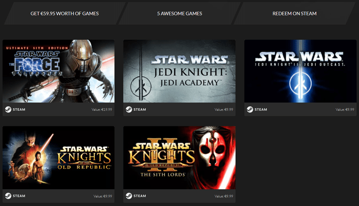The width and height of the screenshot is (359, 206).
Task: Click Steam icon under Jedi Academy card
Action: click(129, 110)
